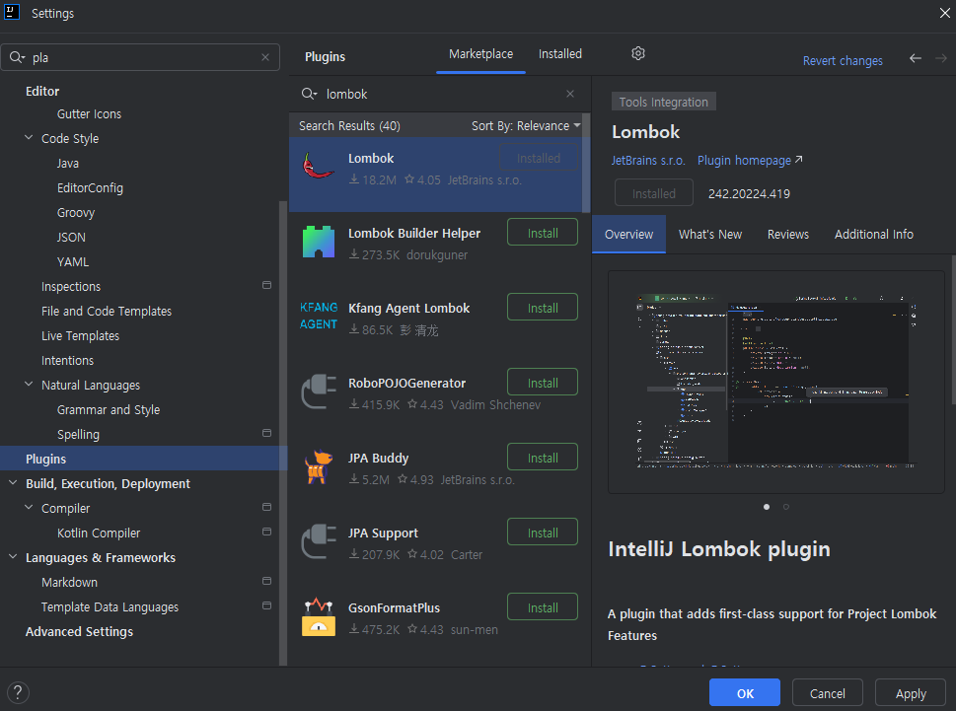Image resolution: width=956 pixels, height=711 pixels.
Task: Click the project-level icon beside Kotlin Compiler
Action: coord(266,532)
